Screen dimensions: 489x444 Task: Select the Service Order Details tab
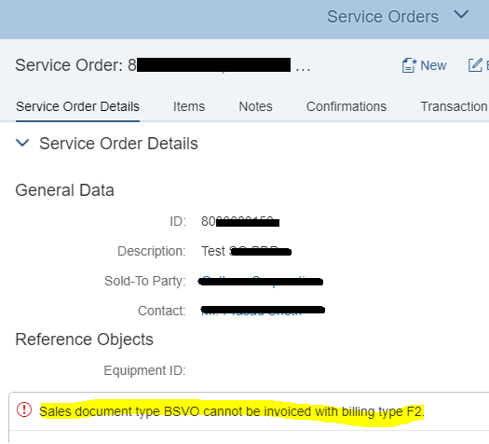(x=77, y=106)
